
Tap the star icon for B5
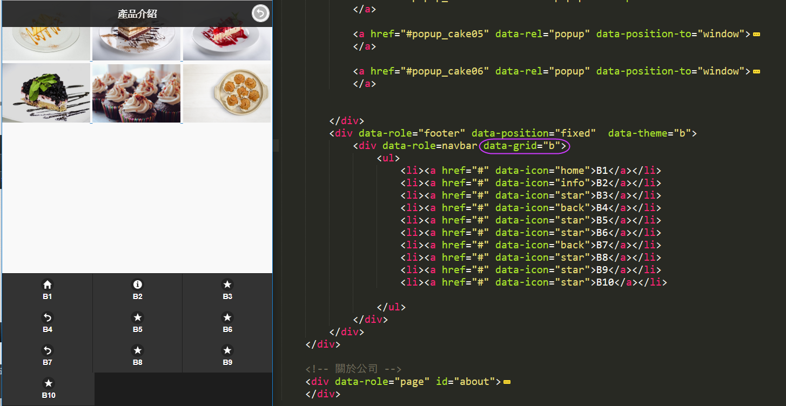pyautogui.click(x=138, y=317)
